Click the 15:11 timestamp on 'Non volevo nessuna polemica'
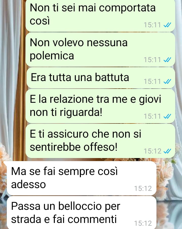This screenshot has width=182, height=229. tap(152, 60)
